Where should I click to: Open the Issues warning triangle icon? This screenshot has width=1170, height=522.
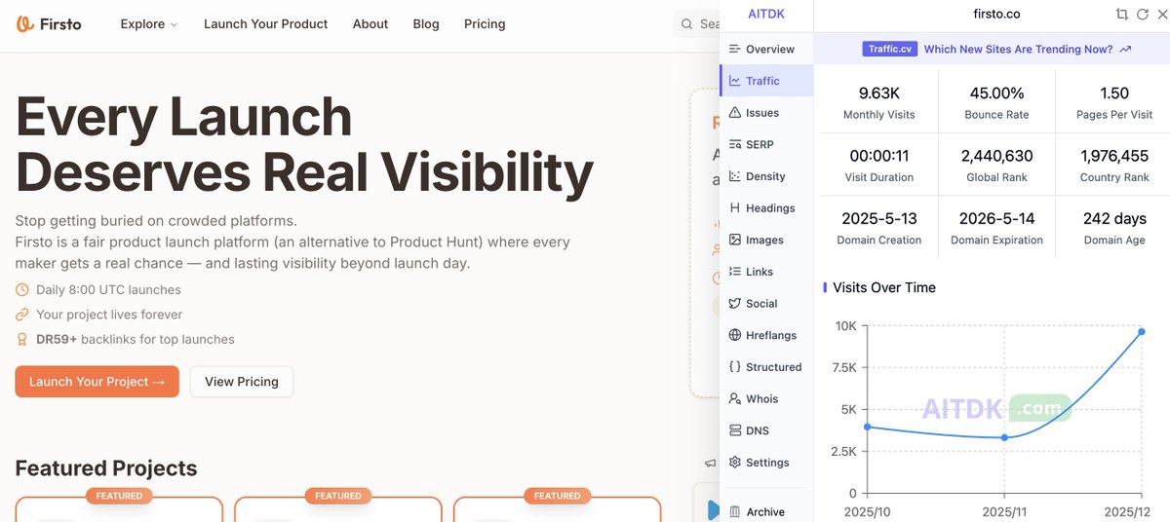click(735, 113)
